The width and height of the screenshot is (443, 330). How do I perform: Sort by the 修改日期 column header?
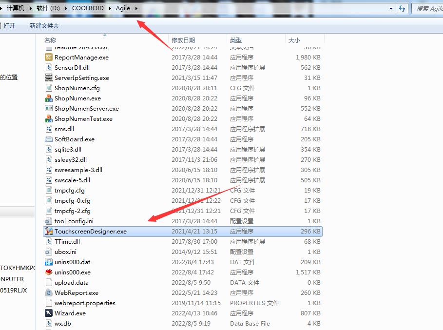click(183, 40)
